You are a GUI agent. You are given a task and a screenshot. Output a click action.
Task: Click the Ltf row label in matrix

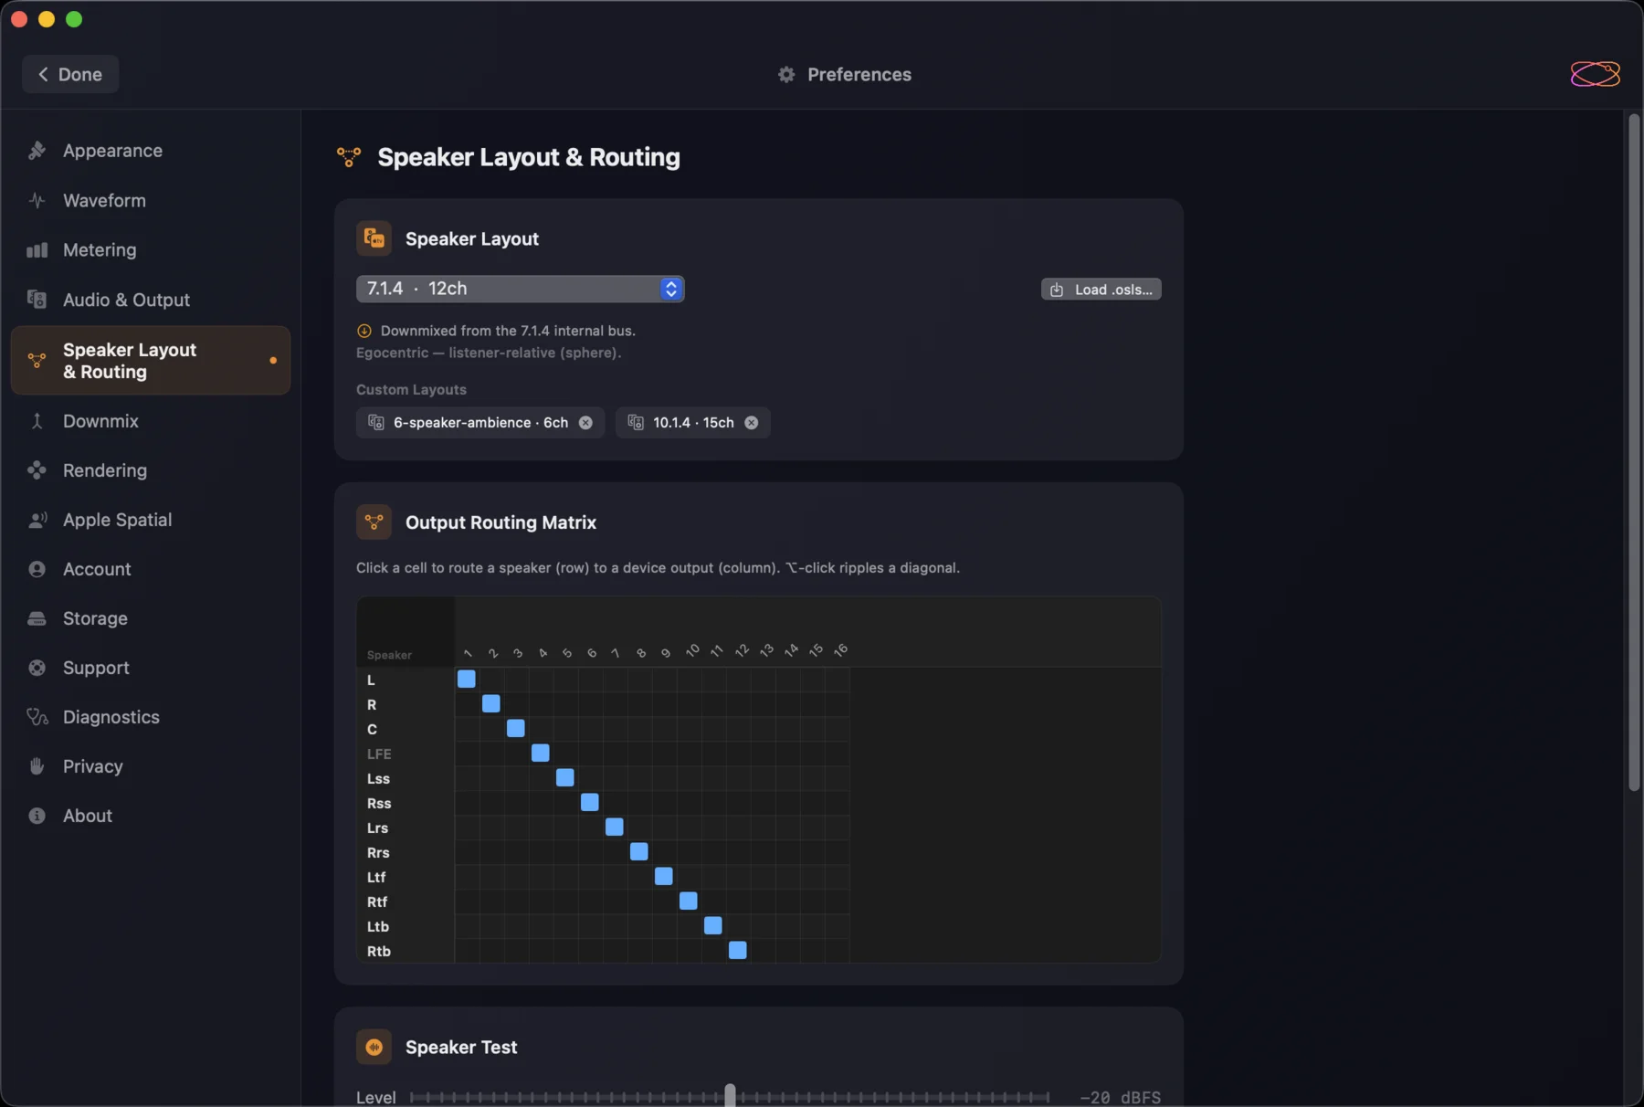(x=376, y=877)
